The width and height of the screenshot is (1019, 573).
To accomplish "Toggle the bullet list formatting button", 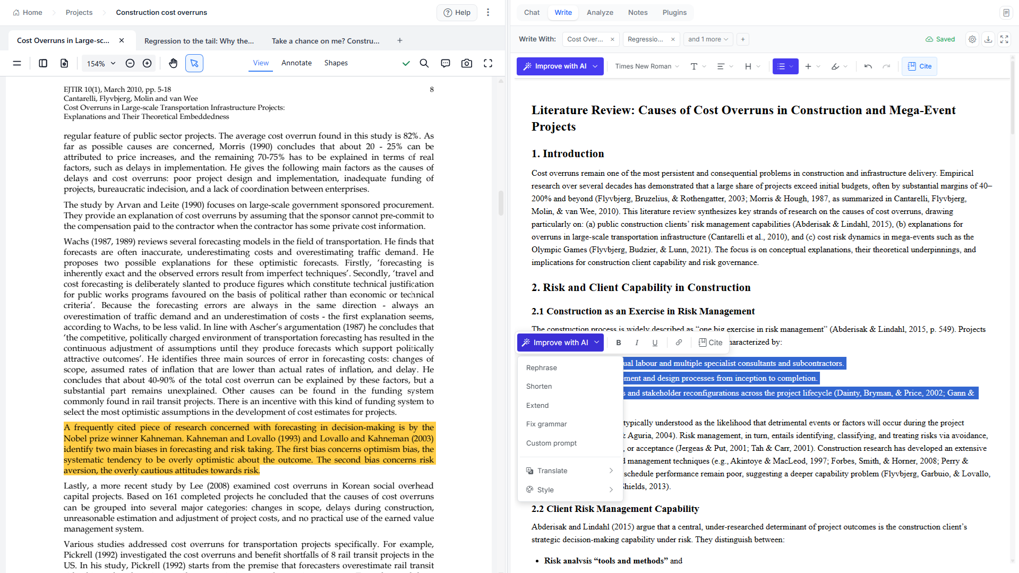I will tap(785, 66).
